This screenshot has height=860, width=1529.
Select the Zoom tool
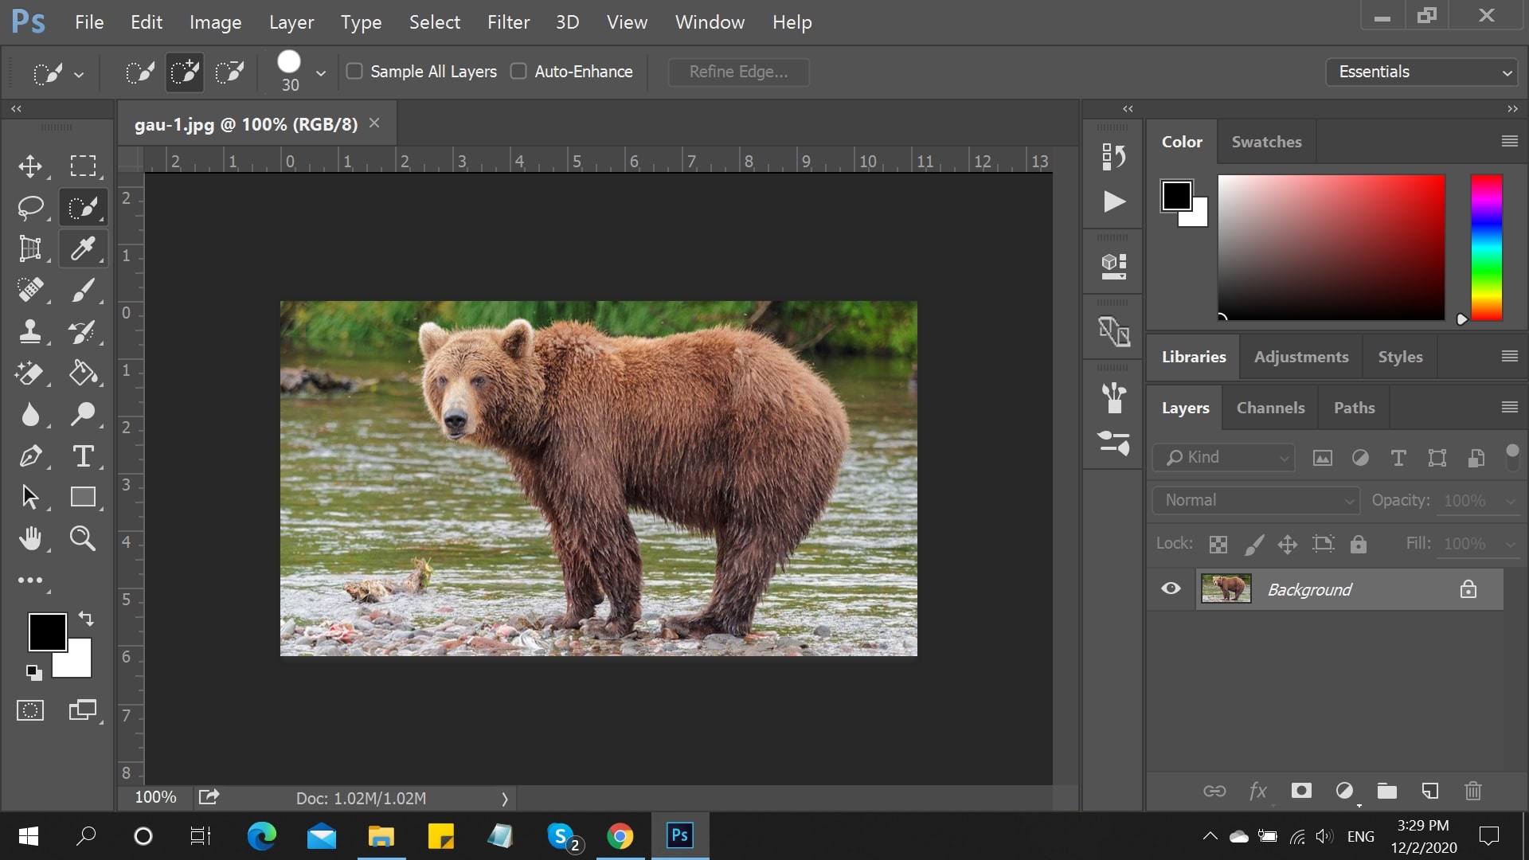(x=83, y=539)
